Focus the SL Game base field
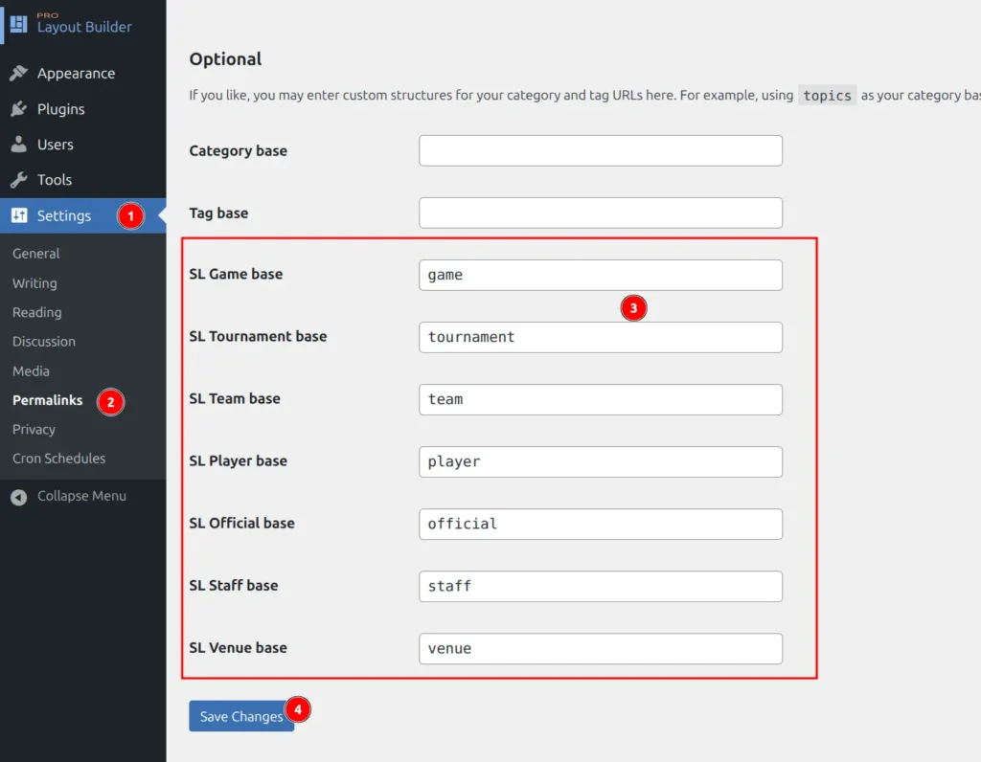This screenshot has height=762, width=981. 601,275
